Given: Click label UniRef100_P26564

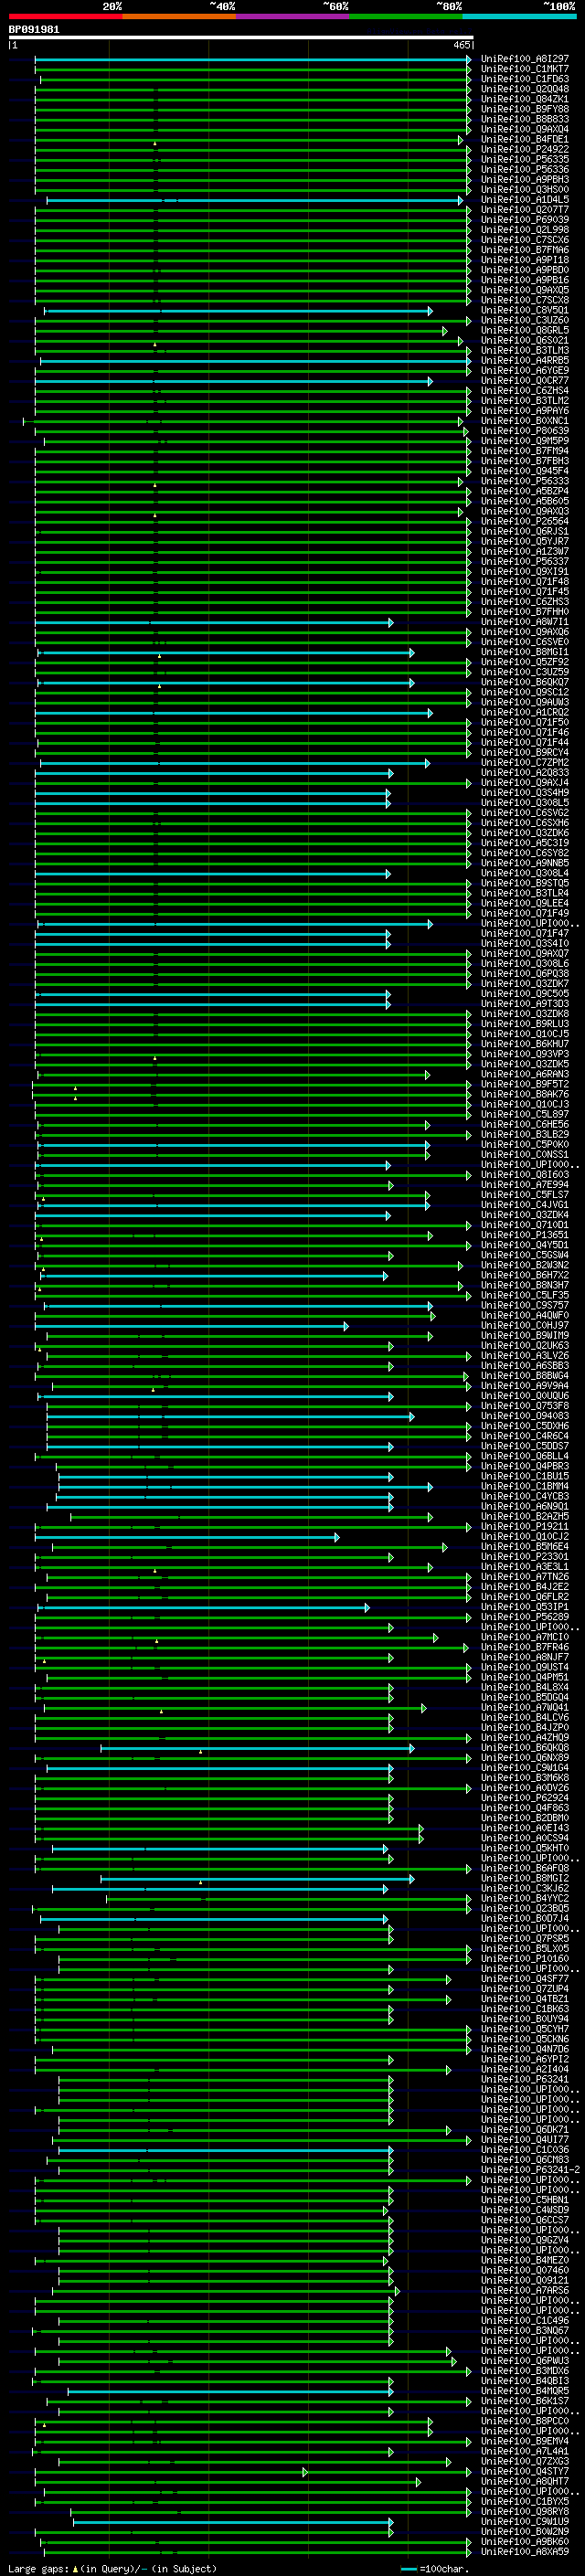Looking at the screenshot, I should pyautogui.click(x=524, y=522).
